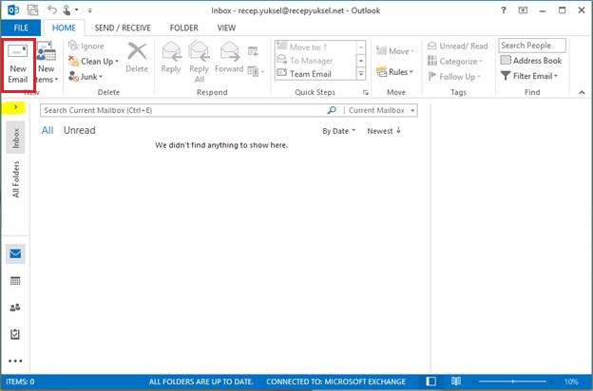The width and height of the screenshot is (593, 391).
Task: Select the Team Email quick step
Action: [x=316, y=74]
